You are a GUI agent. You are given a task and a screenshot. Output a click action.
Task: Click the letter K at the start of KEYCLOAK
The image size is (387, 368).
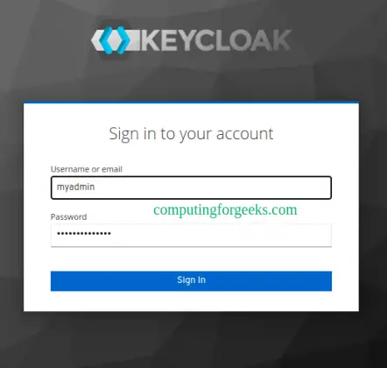[x=151, y=40]
